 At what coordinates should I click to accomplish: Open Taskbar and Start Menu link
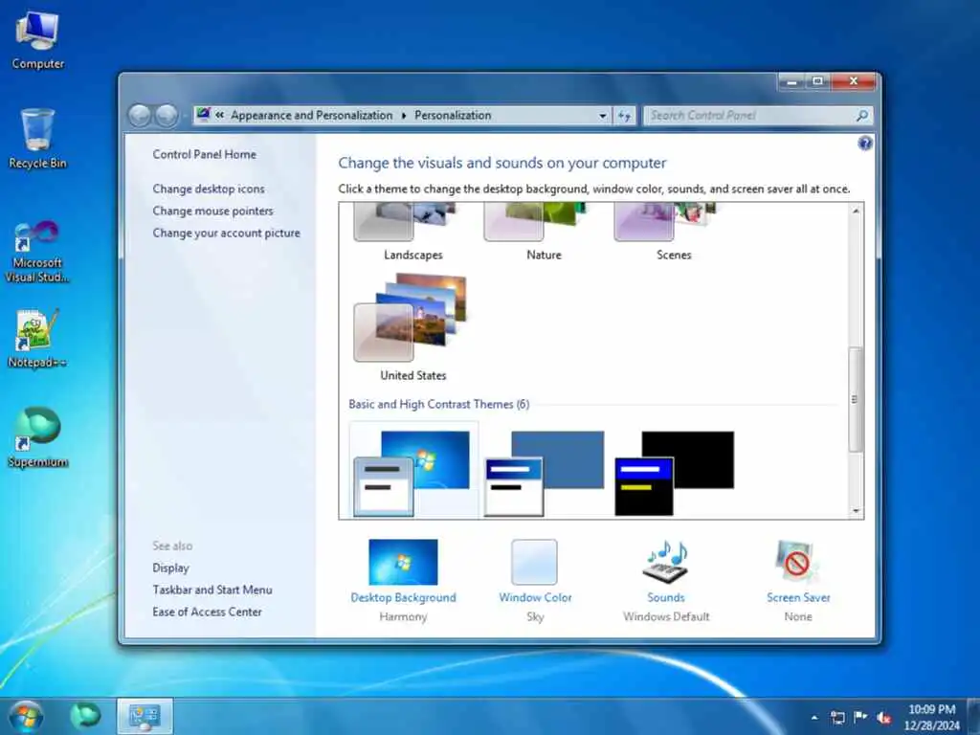212,590
